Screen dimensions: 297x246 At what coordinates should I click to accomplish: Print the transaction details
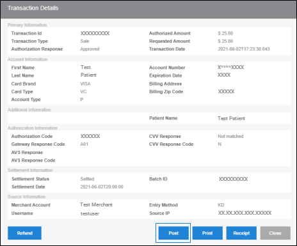[x=207, y=233]
